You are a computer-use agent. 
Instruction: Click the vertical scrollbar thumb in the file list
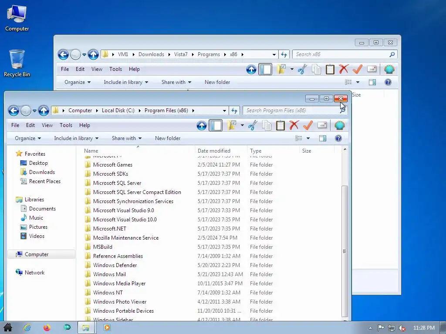[345, 251]
